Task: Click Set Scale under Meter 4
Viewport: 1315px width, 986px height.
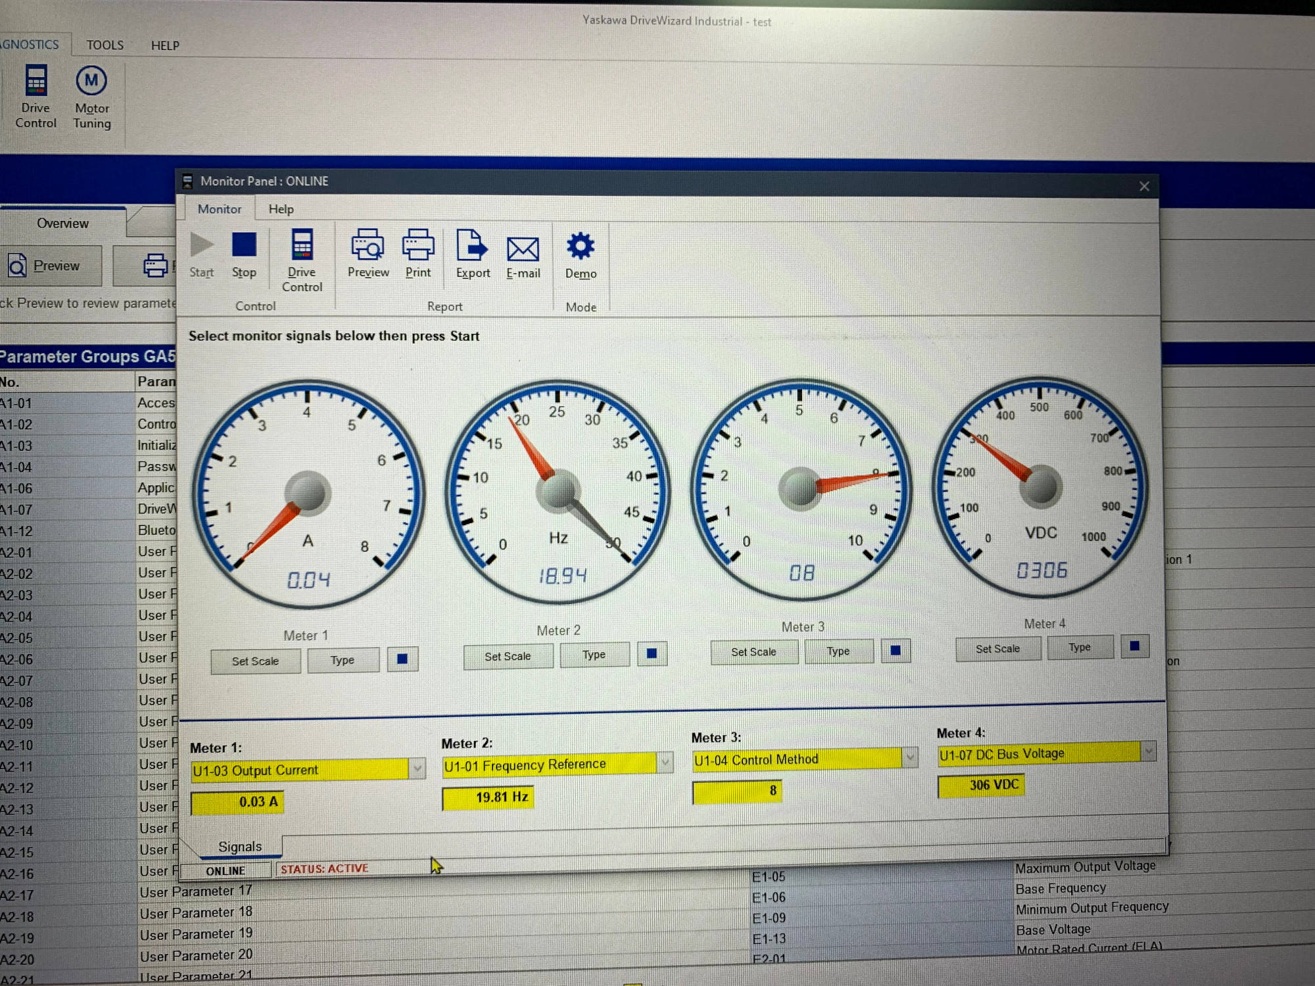Action: (x=998, y=649)
